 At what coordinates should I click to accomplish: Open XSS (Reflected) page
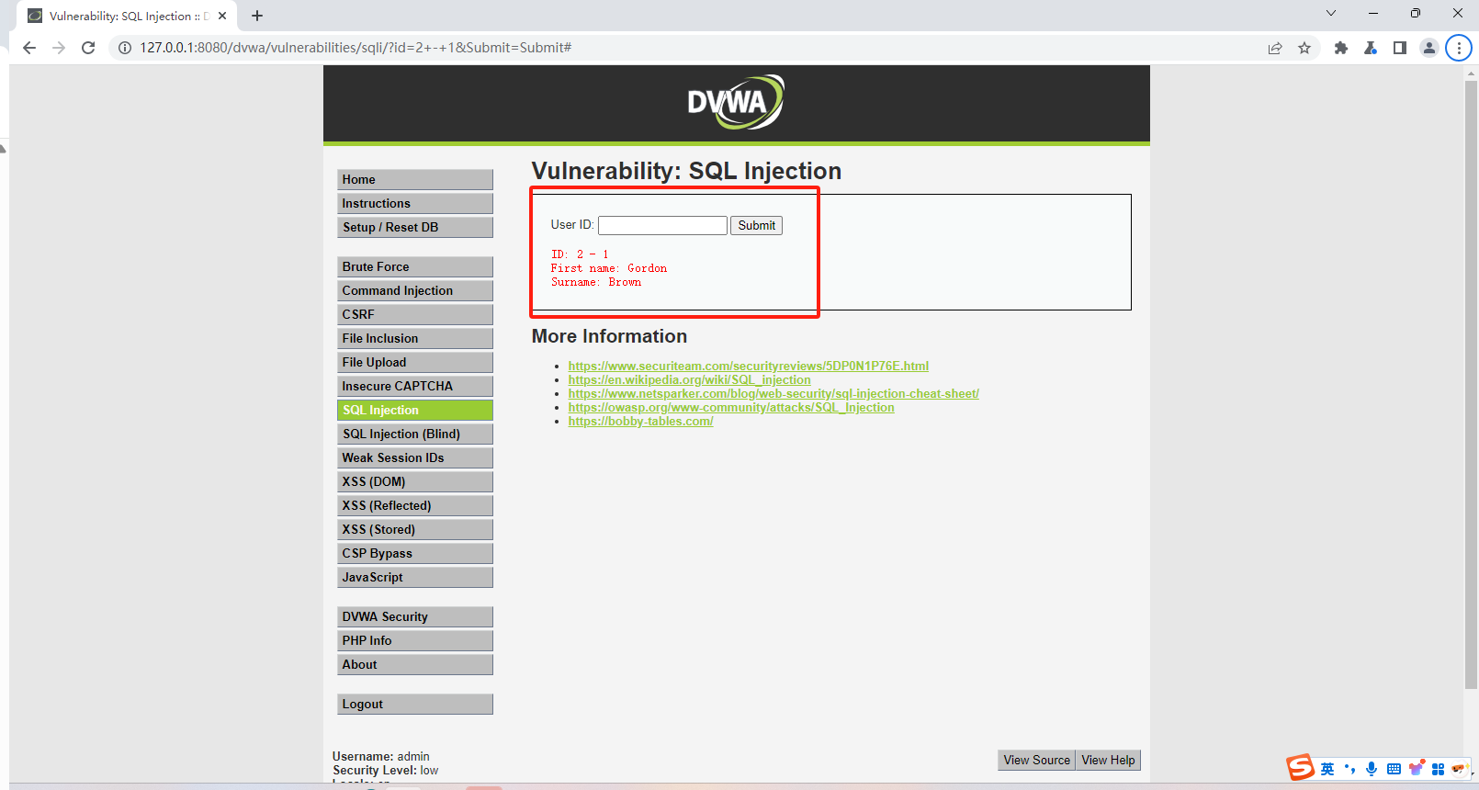[x=415, y=505]
